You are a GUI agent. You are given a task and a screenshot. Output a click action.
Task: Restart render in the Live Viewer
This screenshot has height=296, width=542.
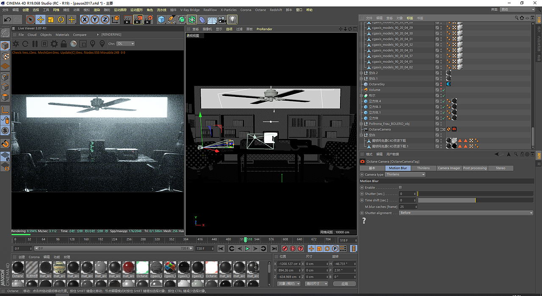[25, 44]
